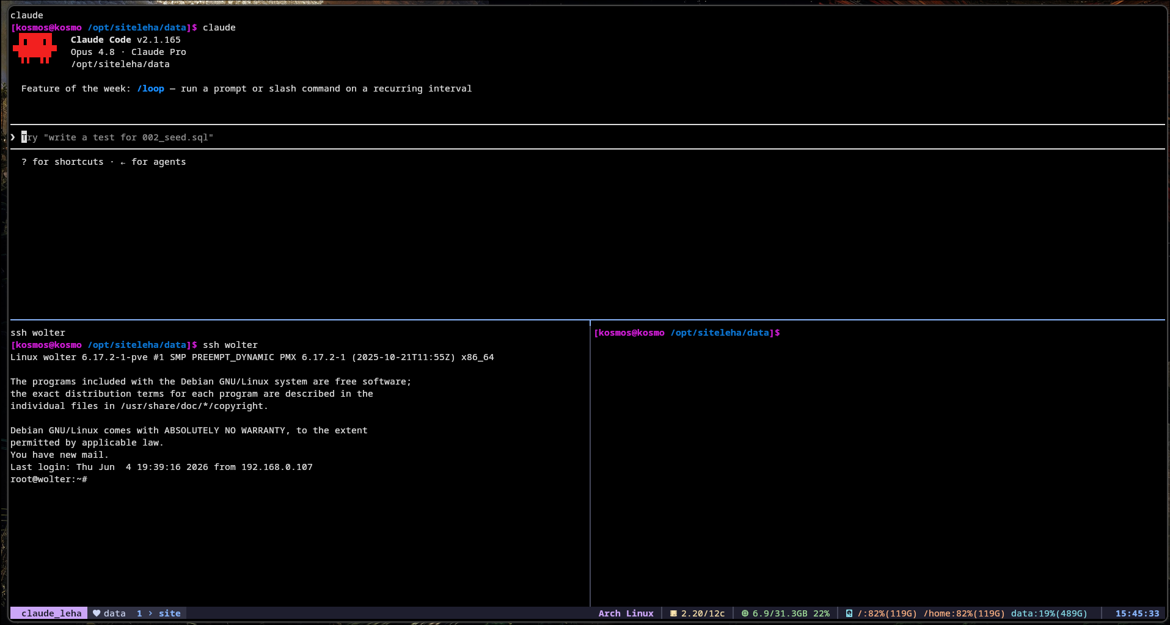
Task: Click the data:19%(489G) disk value
Action: [x=1049, y=613]
